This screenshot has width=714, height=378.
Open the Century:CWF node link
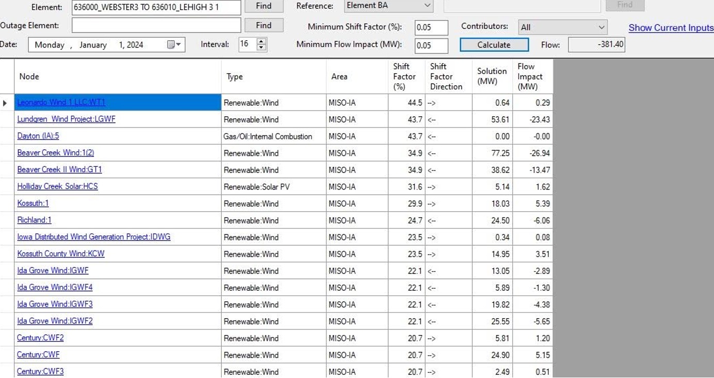[x=38, y=355]
